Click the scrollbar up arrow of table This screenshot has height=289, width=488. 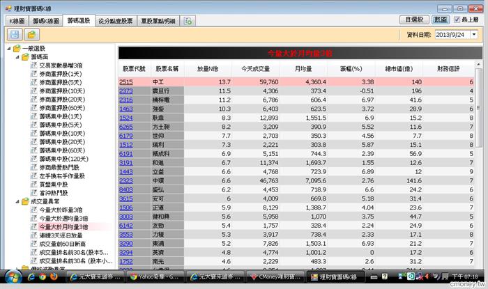click(478, 64)
